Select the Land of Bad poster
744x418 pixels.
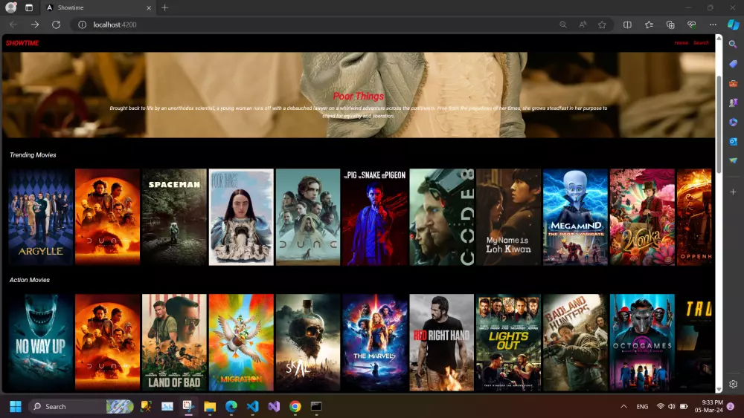[x=174, y=342]
